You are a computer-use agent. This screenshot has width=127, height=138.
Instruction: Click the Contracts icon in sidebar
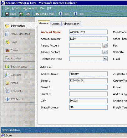click(7, 91)
